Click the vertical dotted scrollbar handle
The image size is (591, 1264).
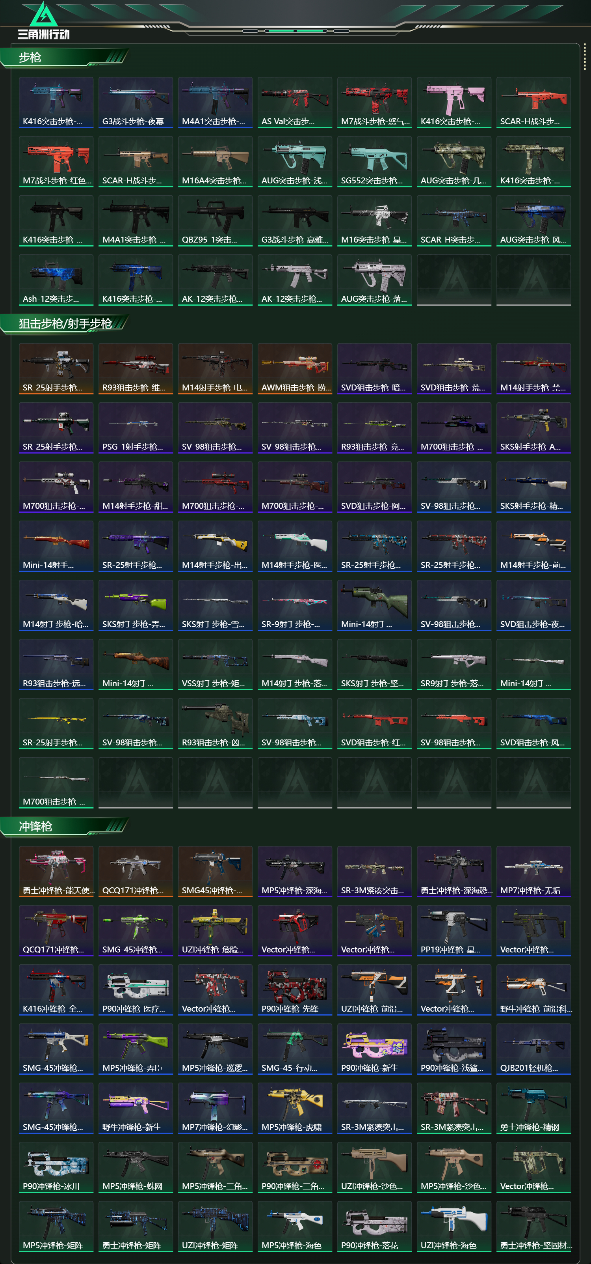click(585, 57)
